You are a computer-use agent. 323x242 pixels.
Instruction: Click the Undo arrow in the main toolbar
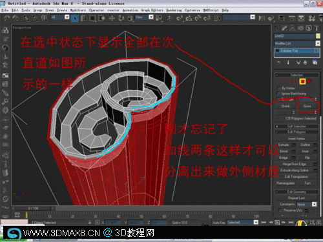point(7,18)
